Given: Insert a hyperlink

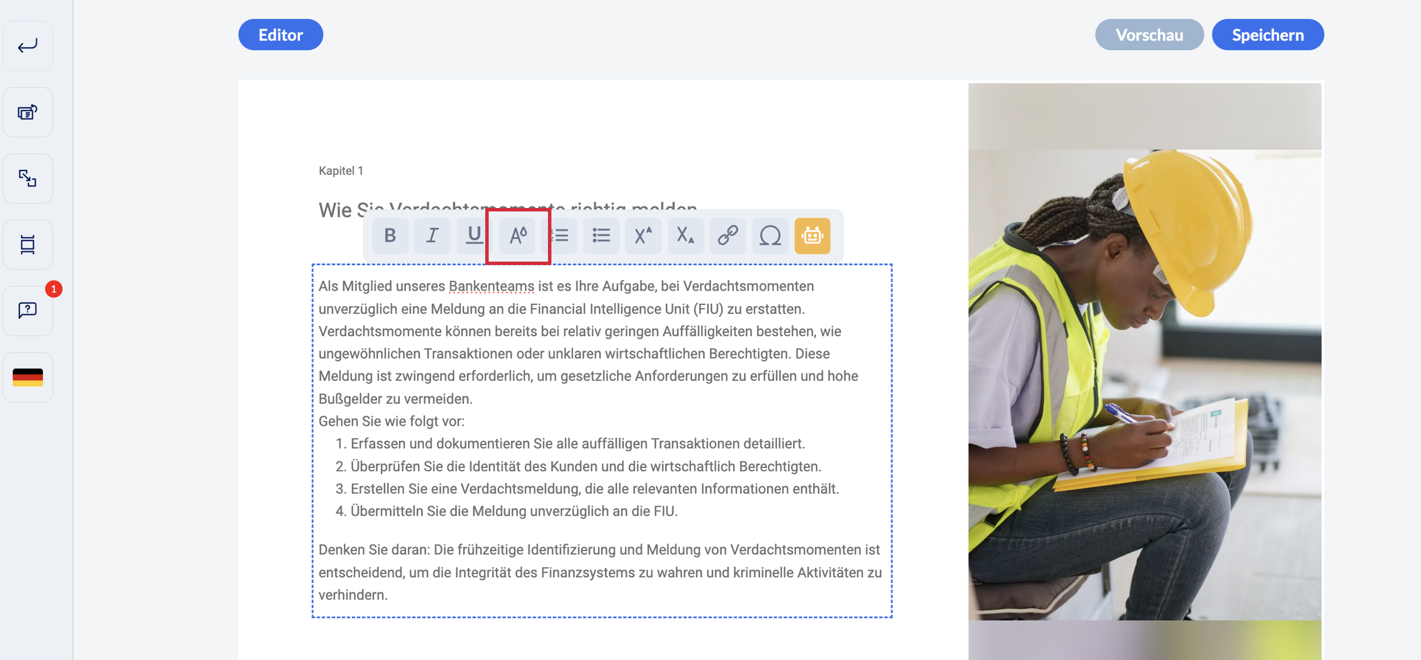Looking at the screenshot, I should (x=728, y=235).
